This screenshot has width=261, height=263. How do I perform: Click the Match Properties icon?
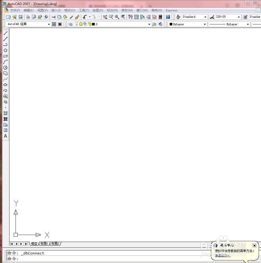click(71, 17)
